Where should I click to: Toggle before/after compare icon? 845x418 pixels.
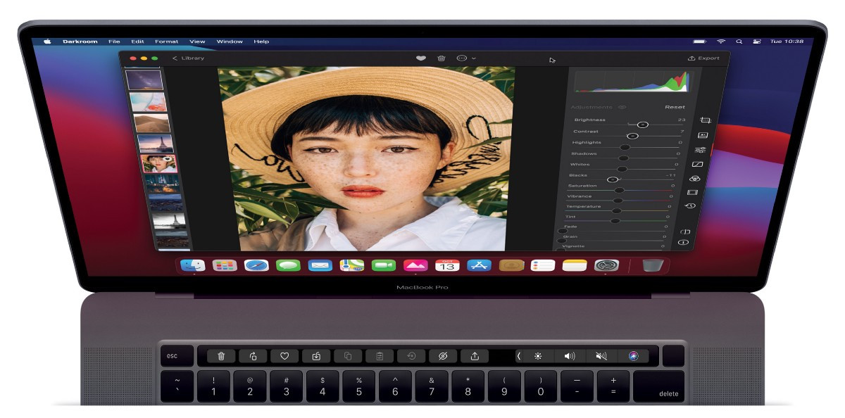coord(685,231)
